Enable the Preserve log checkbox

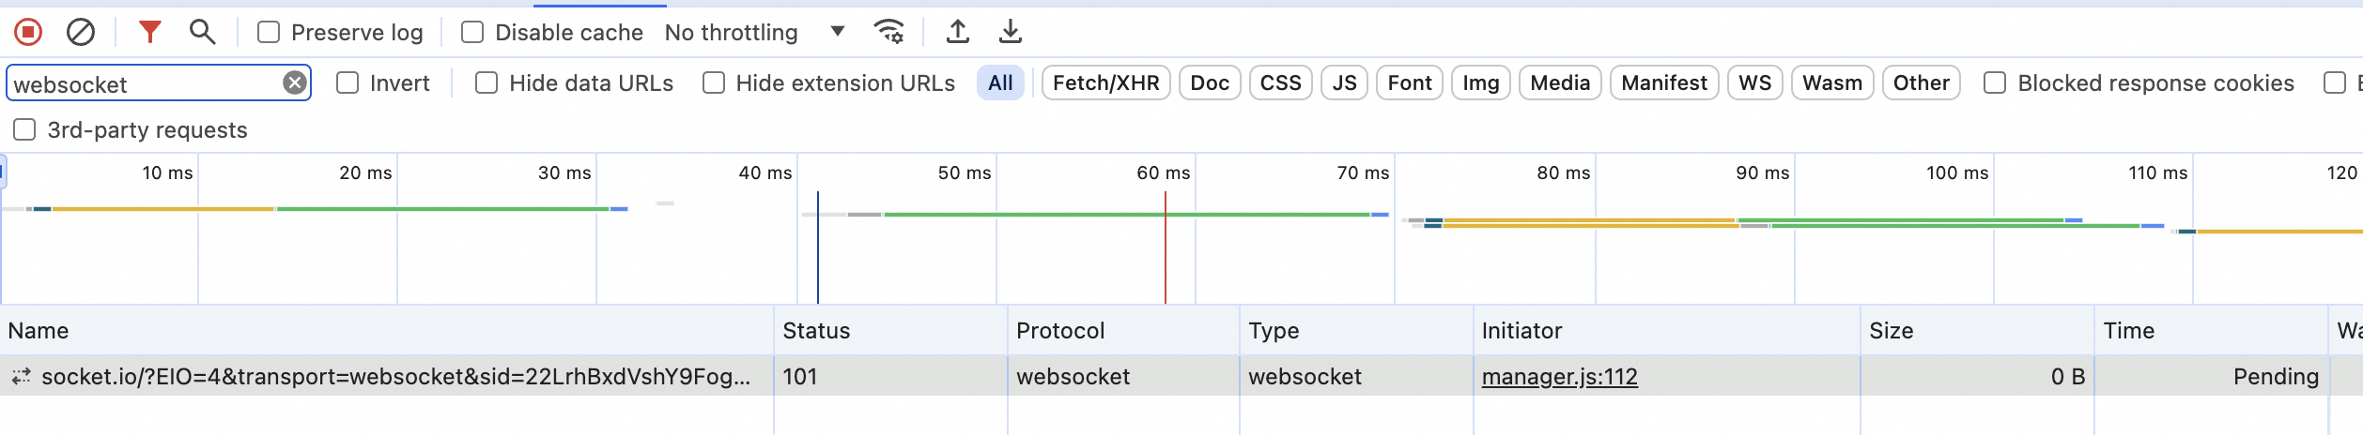click(270, 33)
